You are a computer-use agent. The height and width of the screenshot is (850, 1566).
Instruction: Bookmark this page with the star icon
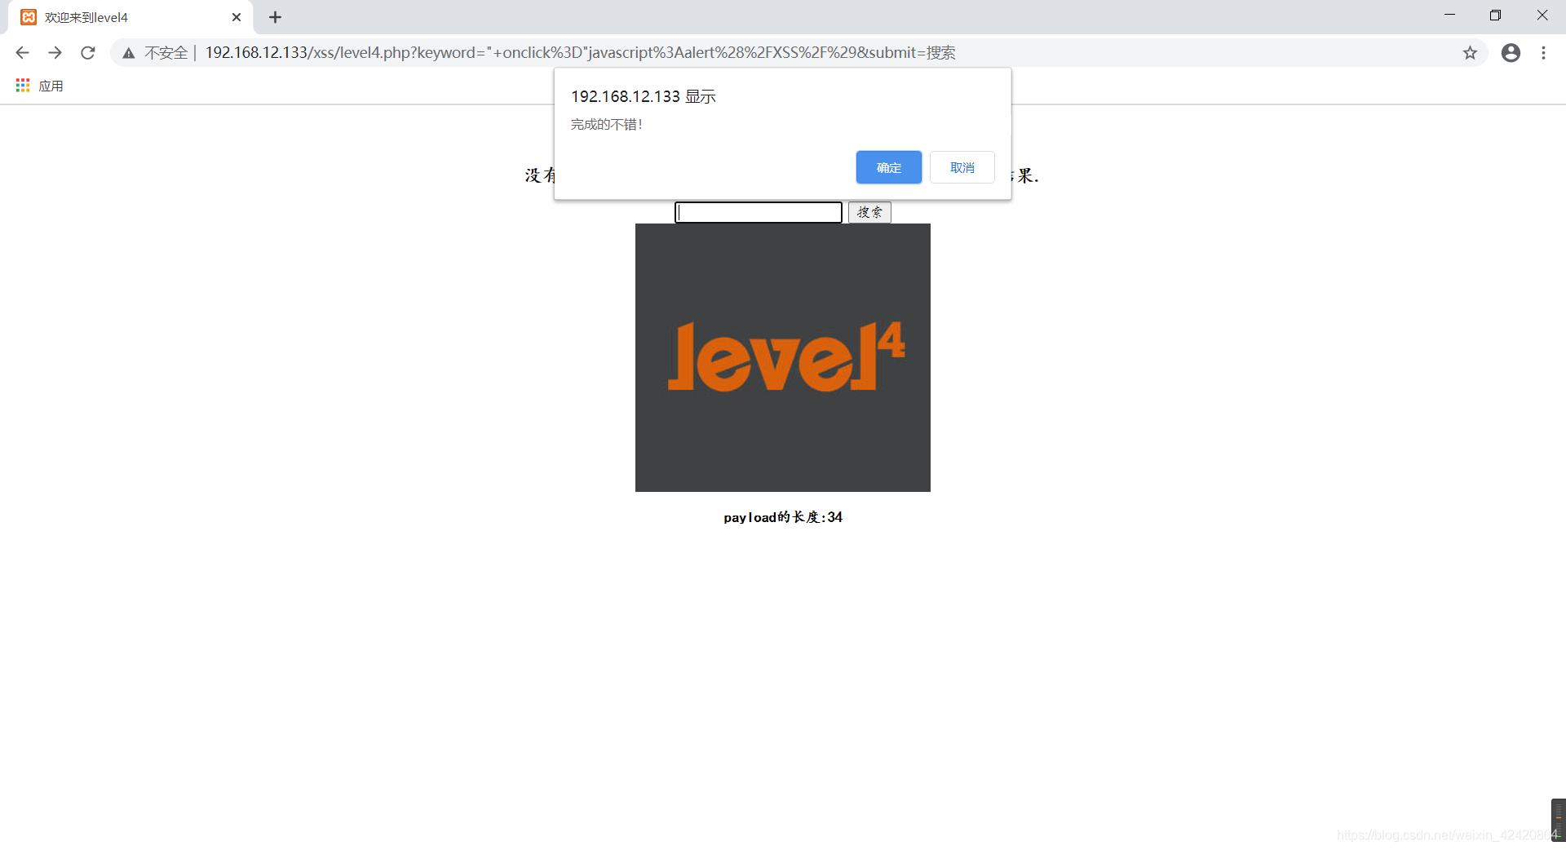[x=1470, y=53]
